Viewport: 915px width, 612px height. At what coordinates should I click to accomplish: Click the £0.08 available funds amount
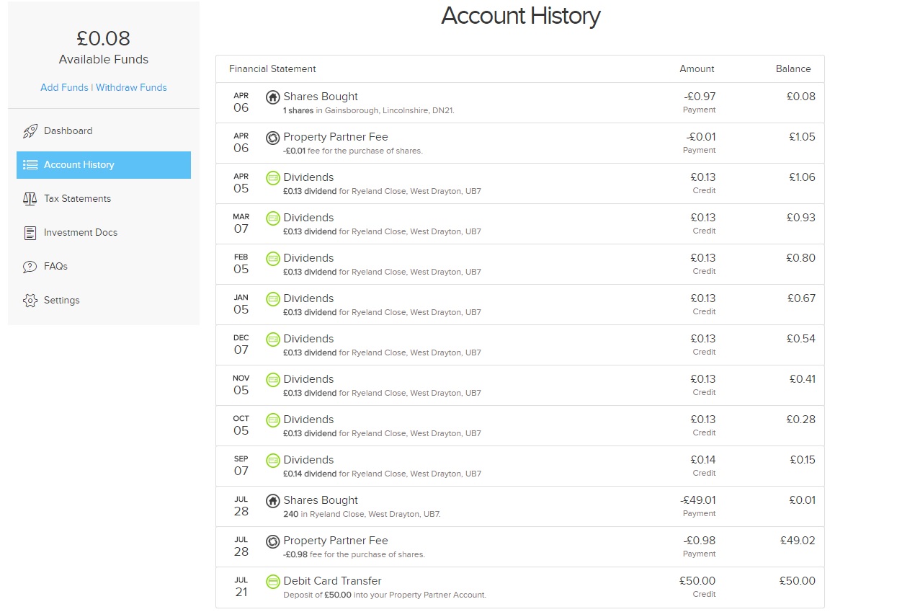point(104,38)
